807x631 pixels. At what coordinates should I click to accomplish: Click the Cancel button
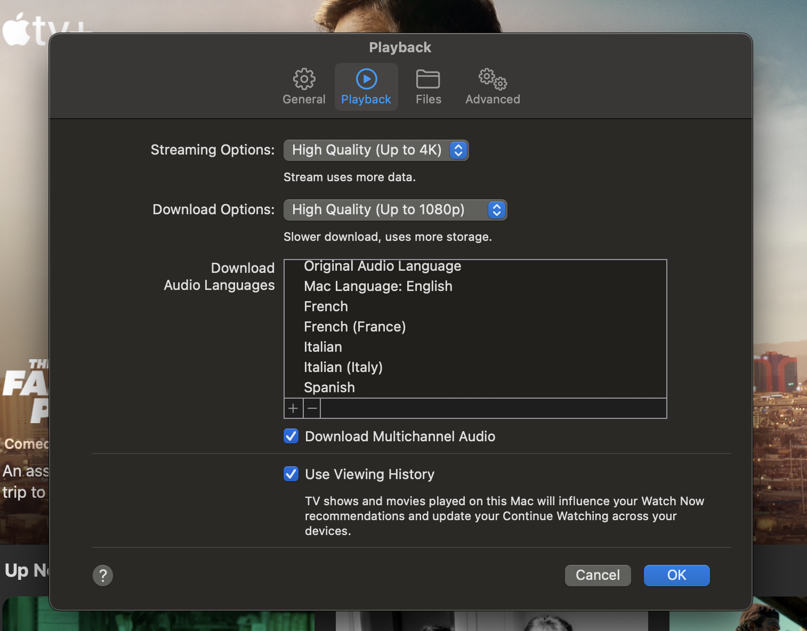(x=598, y=575)
